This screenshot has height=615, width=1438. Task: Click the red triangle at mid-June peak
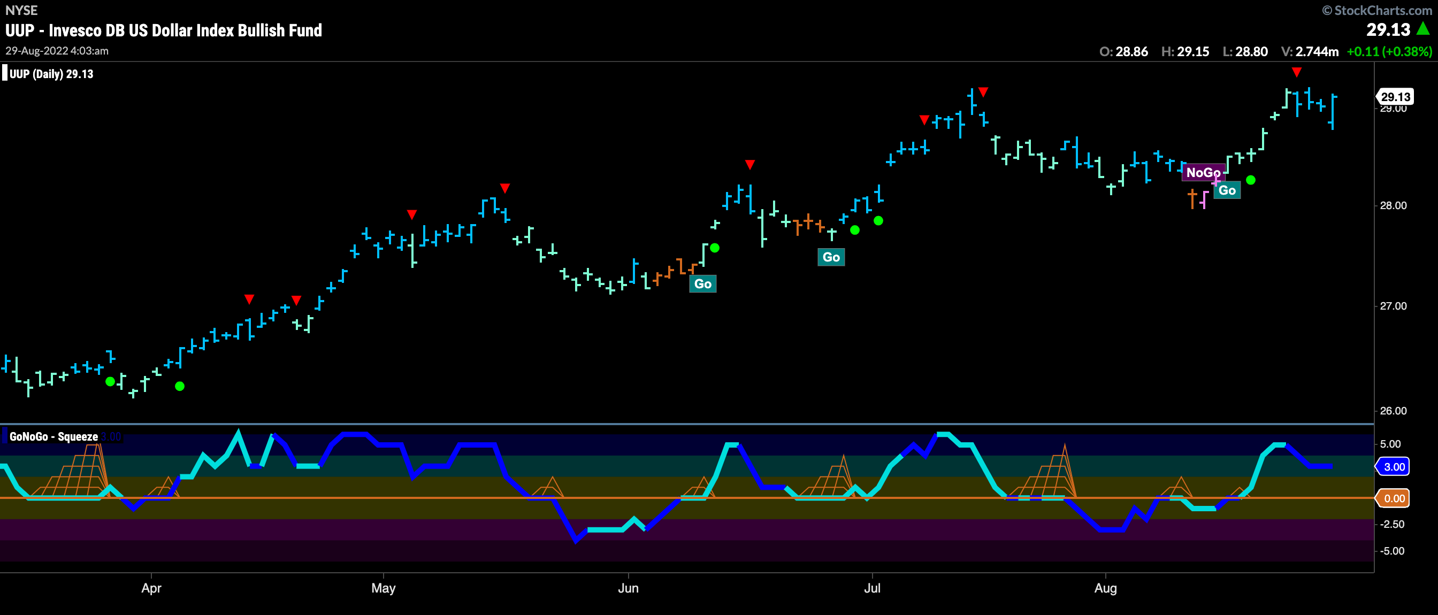[749, 165]
